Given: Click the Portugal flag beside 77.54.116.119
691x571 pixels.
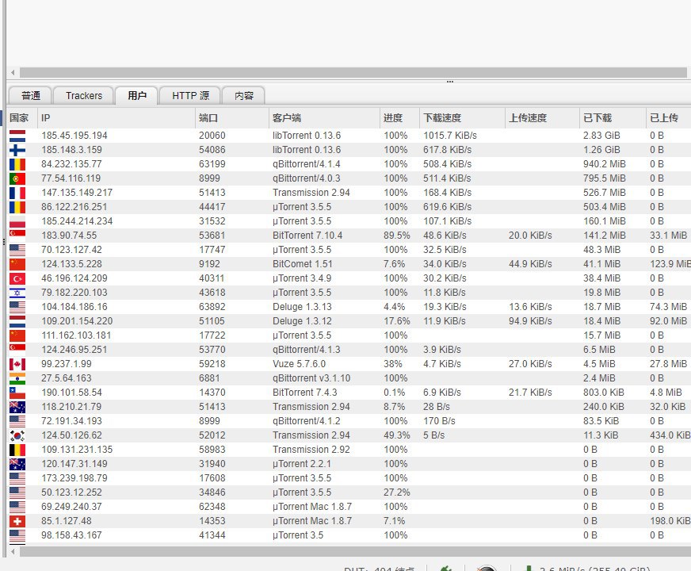Looking at the screenshot, I should pos(17,178).
